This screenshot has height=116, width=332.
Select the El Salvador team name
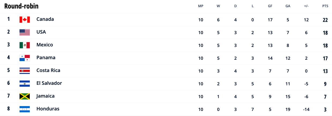49,83
